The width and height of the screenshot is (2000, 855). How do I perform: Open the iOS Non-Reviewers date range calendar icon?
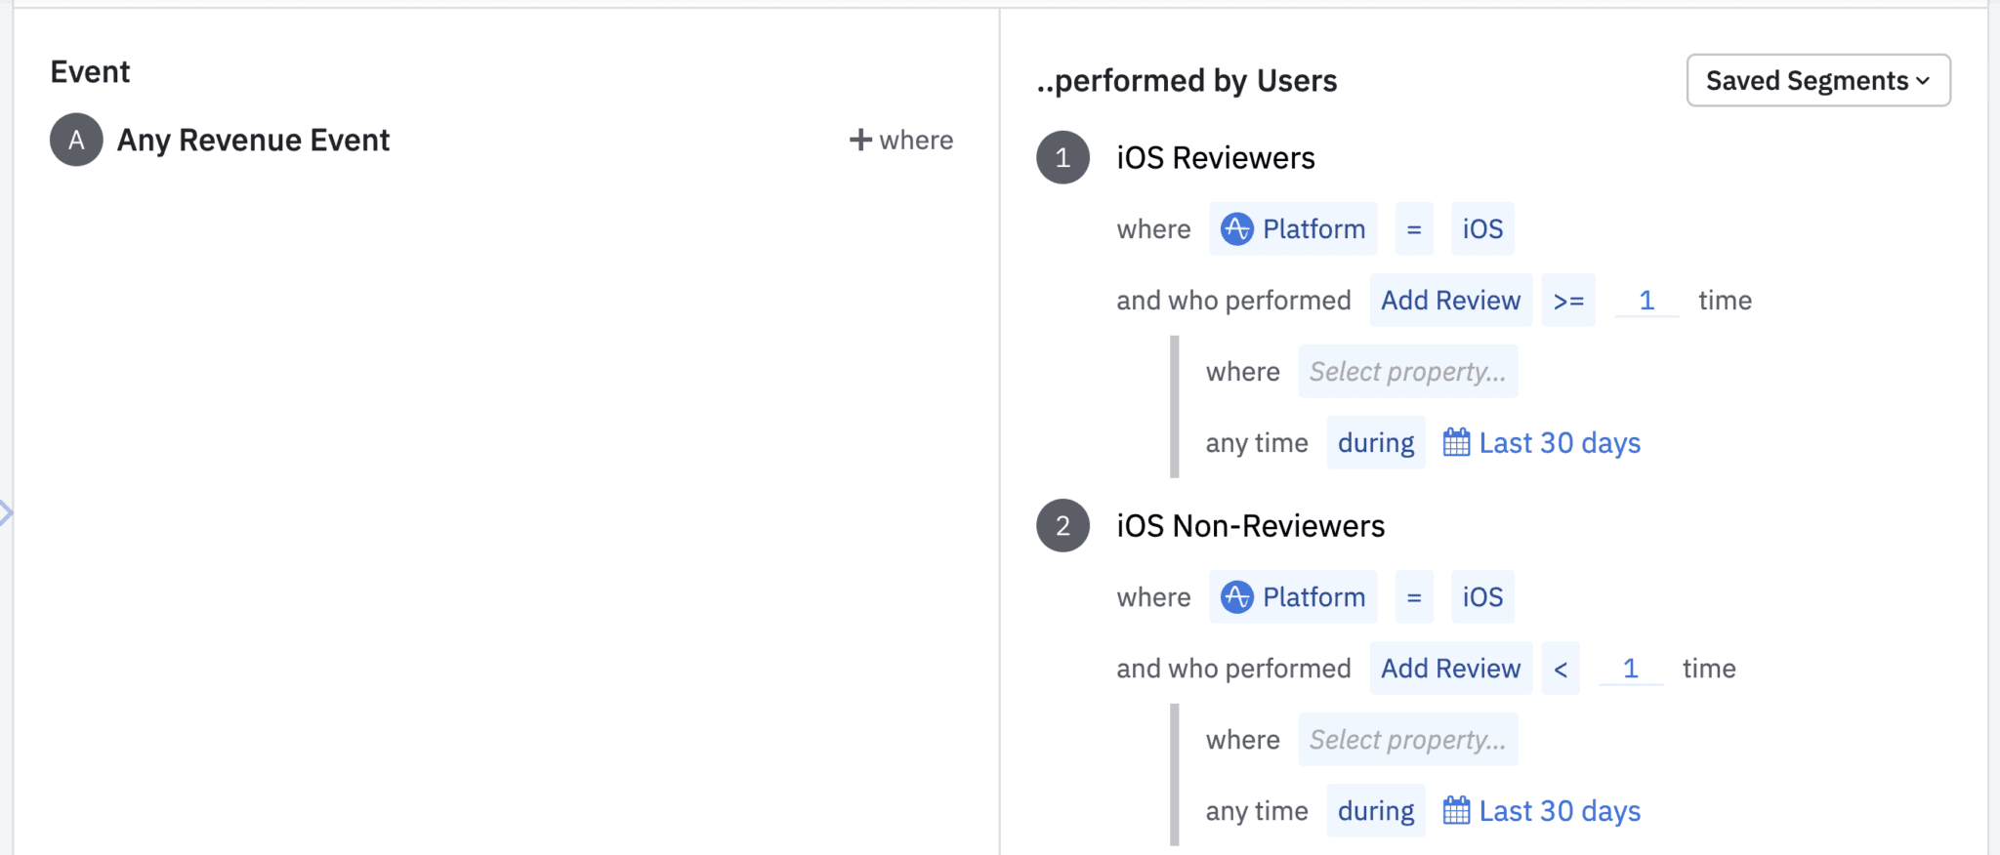1456,811
